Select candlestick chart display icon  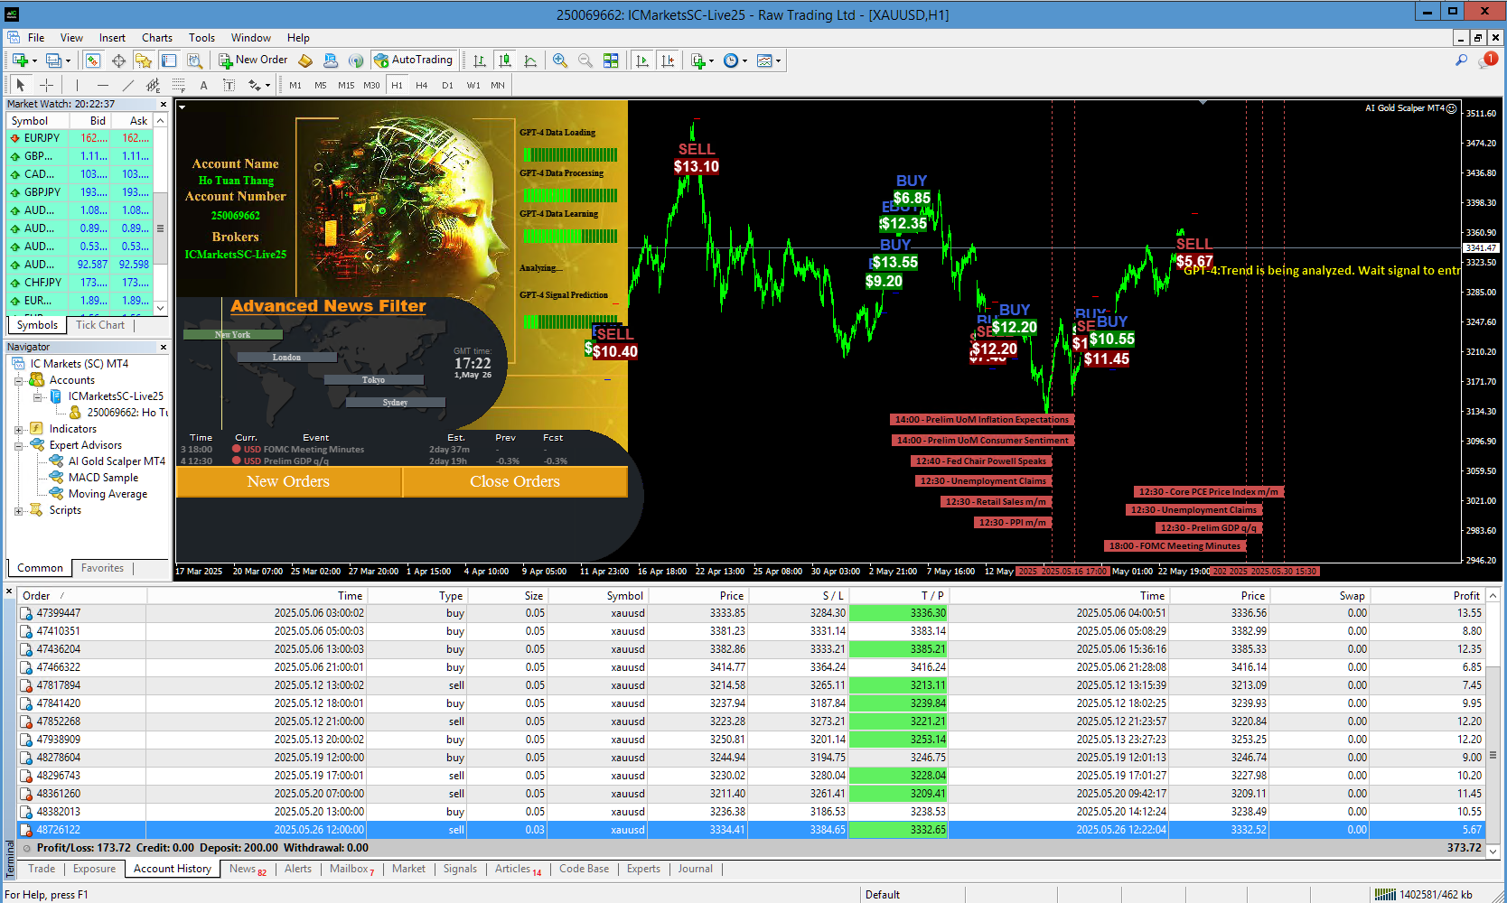[505, 61]
